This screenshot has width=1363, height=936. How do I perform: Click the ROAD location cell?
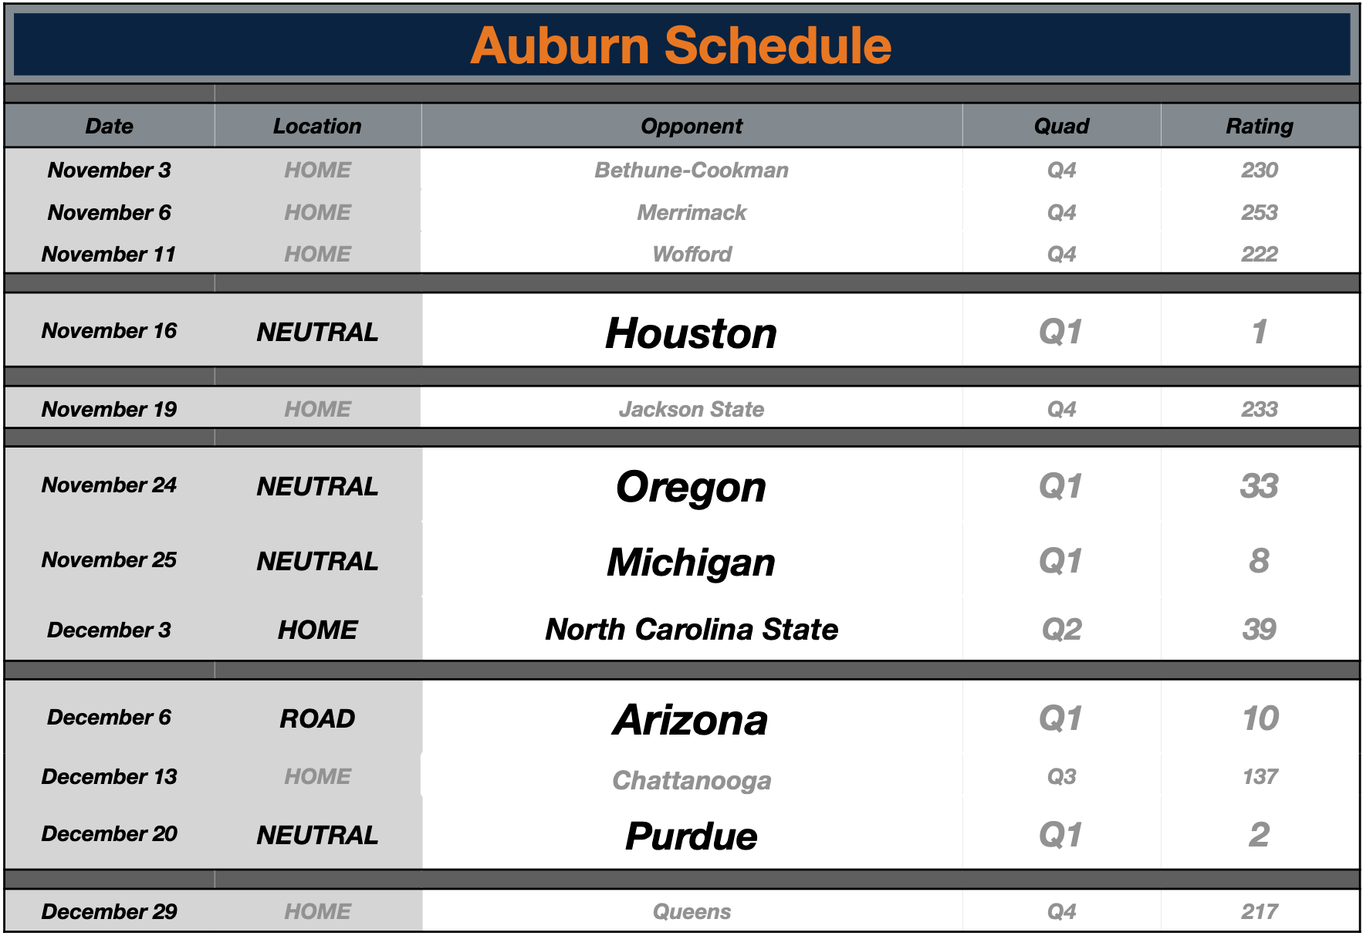point(317,718)
